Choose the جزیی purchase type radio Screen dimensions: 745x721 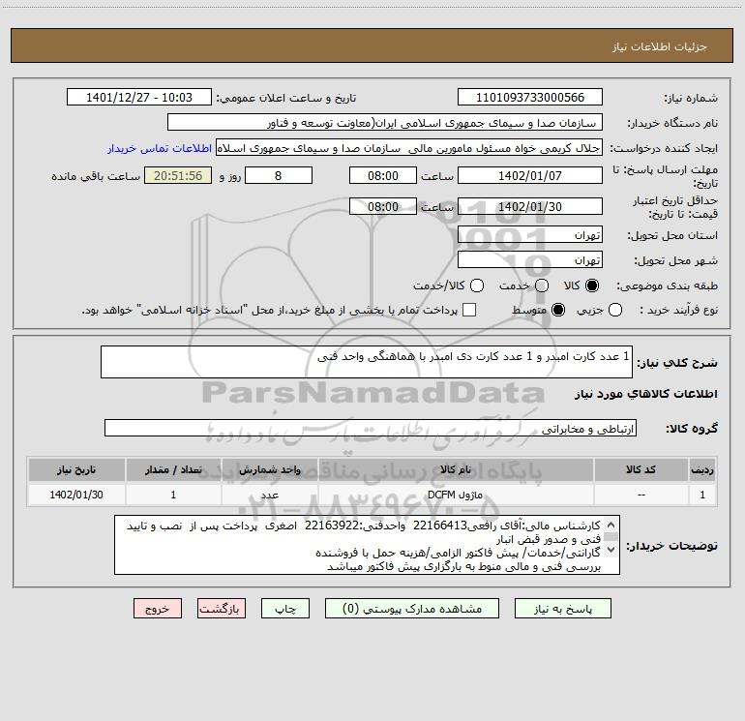(x=615, y=310)
